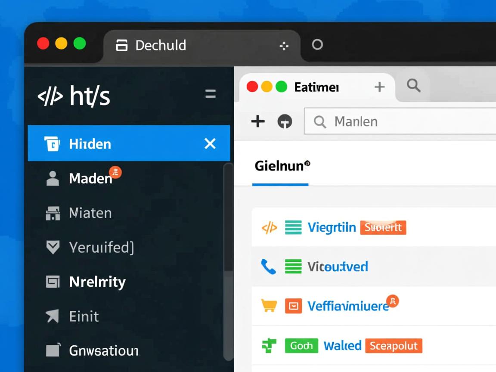Click the magnifier icon beside Eatimeı tab
This screenshot has height=372, width=496.
point(413,85)
